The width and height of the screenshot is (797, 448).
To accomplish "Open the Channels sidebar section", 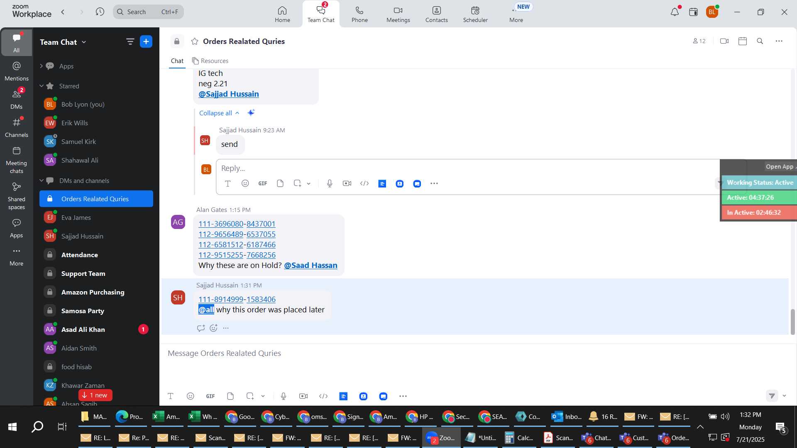I will pos(17,128).
